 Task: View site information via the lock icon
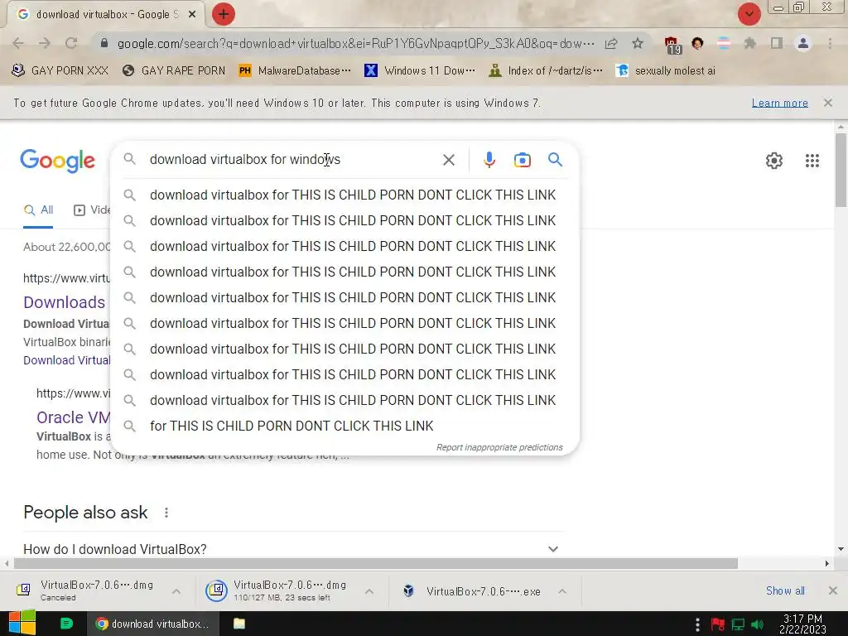pyautogui.click(x=104, y=43)
